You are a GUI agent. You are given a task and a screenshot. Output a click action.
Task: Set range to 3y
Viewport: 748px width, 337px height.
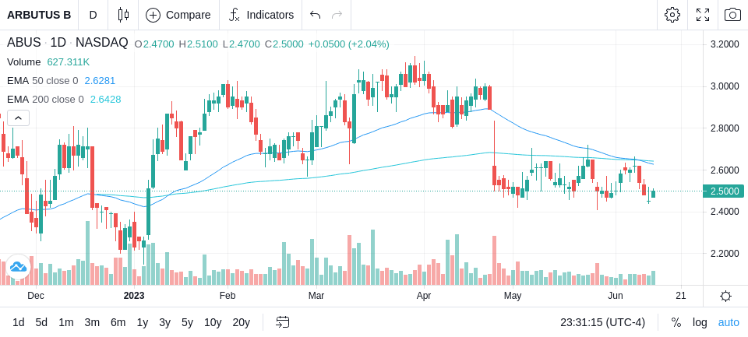coord(164,322)
